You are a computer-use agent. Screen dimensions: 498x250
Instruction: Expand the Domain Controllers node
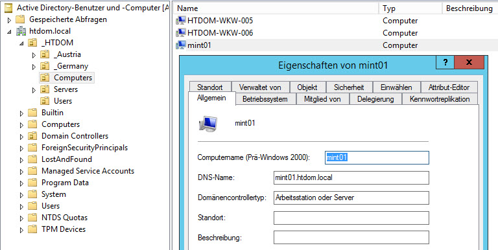point(21,137)
